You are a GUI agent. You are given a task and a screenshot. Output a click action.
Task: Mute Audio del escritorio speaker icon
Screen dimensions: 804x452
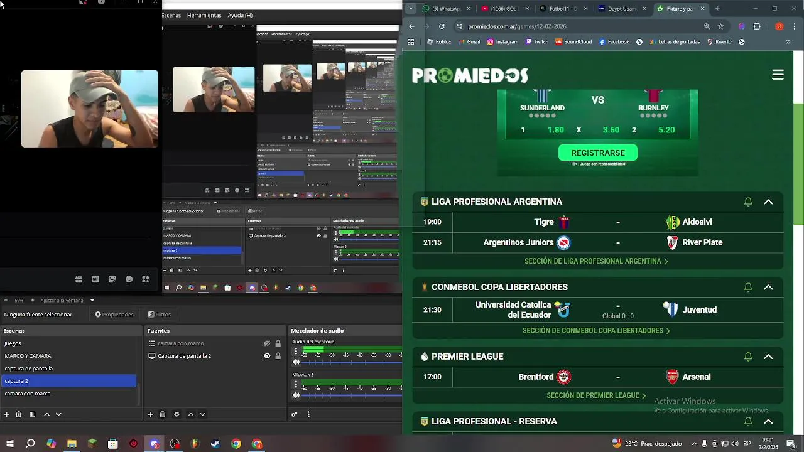[x=296, y=362]
